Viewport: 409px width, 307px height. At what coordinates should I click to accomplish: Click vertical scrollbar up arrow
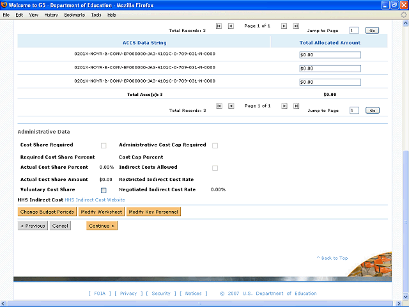[405, 24]
